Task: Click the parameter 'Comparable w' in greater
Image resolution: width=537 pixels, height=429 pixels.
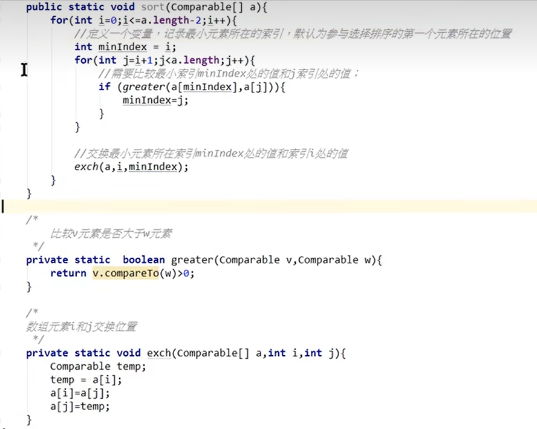Action: 334,260
